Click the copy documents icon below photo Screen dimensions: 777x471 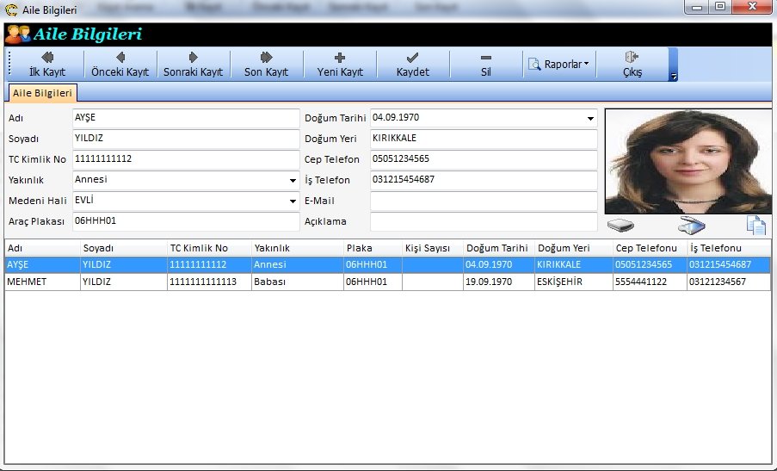755,226
